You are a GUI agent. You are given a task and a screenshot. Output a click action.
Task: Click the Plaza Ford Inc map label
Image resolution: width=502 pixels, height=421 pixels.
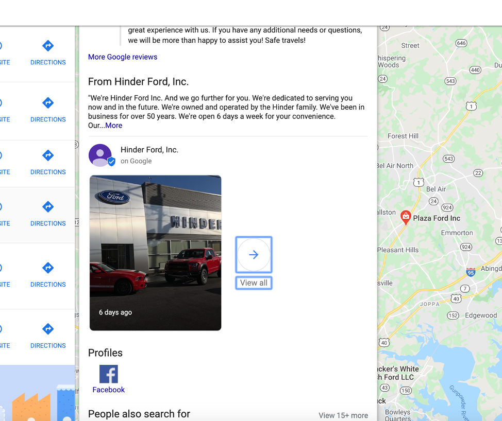click(437, 218)
